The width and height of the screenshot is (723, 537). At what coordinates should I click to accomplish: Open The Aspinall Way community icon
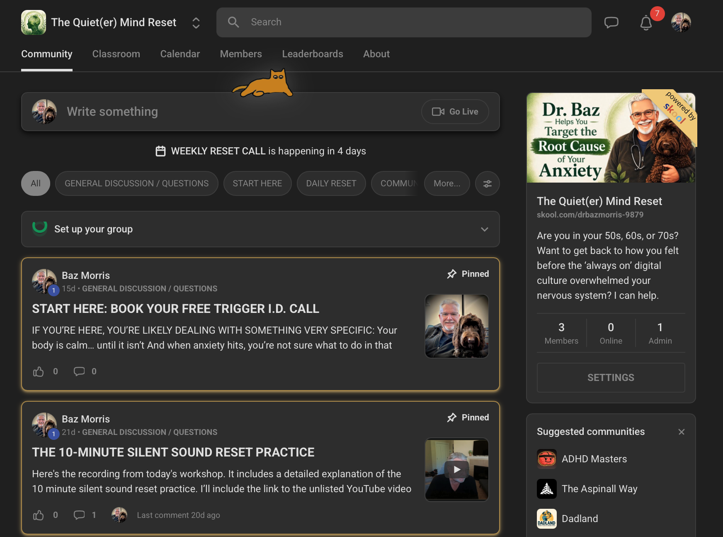pyautogui.click(x=547, y=489)
